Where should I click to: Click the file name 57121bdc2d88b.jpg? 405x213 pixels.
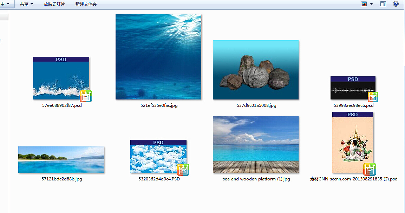(62, 179)
